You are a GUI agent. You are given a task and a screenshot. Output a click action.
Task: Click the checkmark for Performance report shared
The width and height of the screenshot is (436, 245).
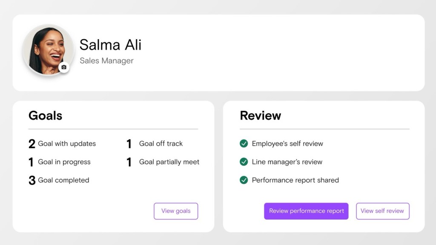pos(243,180)
